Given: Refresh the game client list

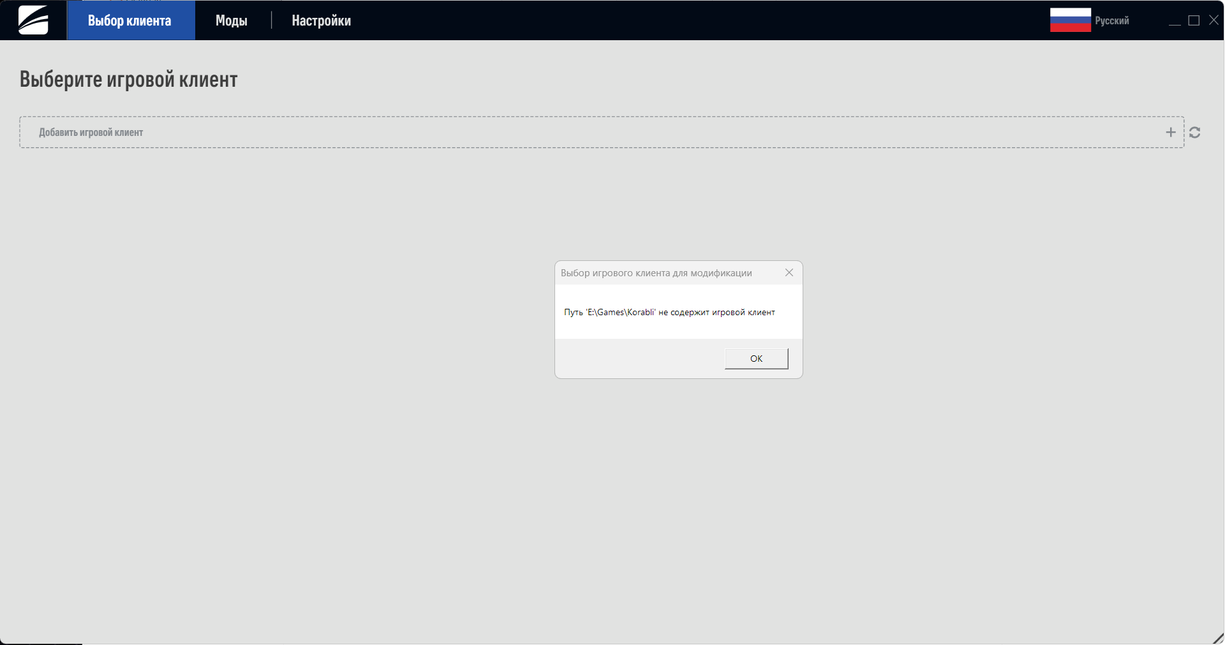Looking at the screenshot, I should point(1194,132).
